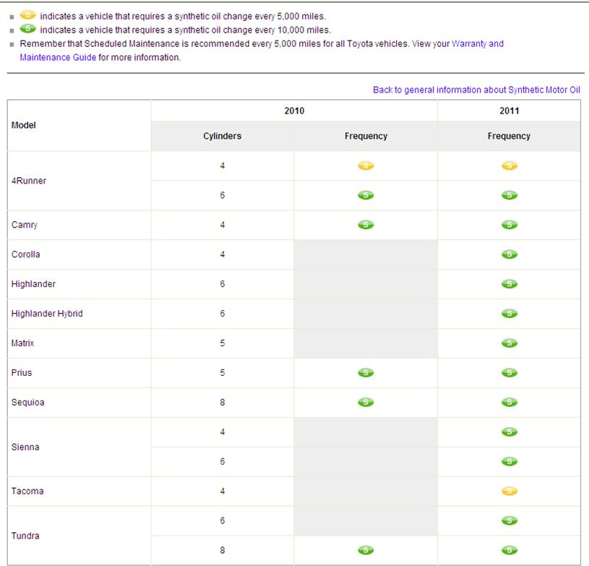Screen dimensions: 589x566
Task: Click the "Sienna" model name
Action: point(25,447)
